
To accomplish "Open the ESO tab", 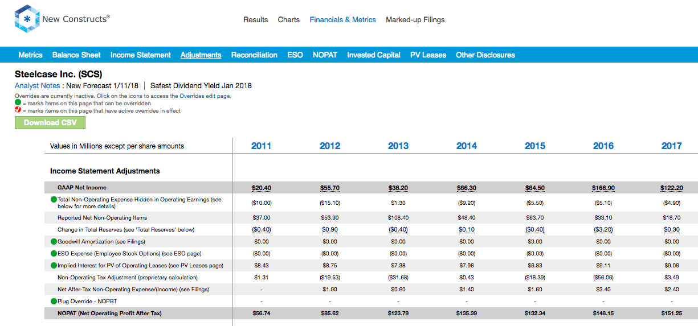I will click(295, 55).
